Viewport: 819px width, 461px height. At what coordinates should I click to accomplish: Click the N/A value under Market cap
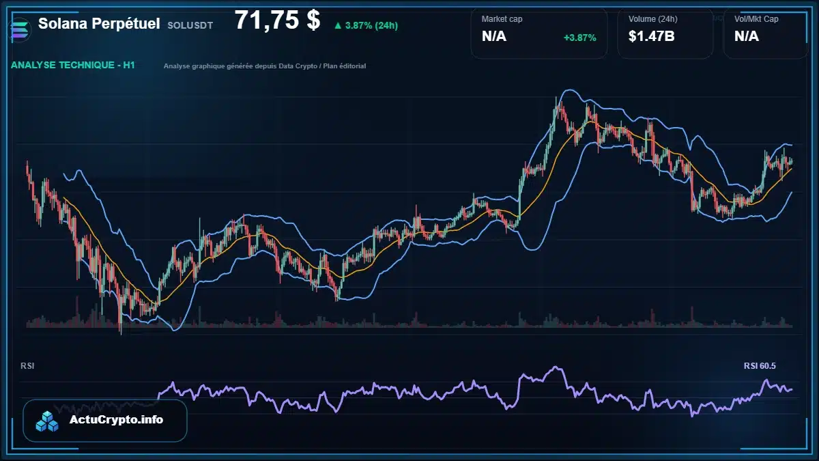coord(494,36)
